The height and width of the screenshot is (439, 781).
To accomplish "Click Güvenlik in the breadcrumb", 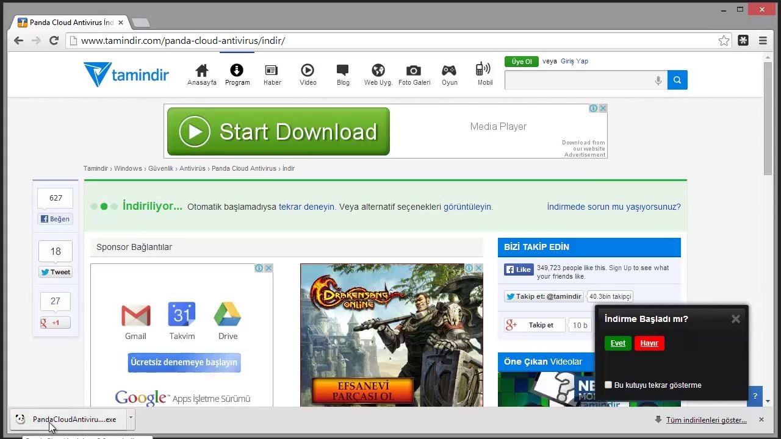I will pyautogui.click(x=161, y=168).
